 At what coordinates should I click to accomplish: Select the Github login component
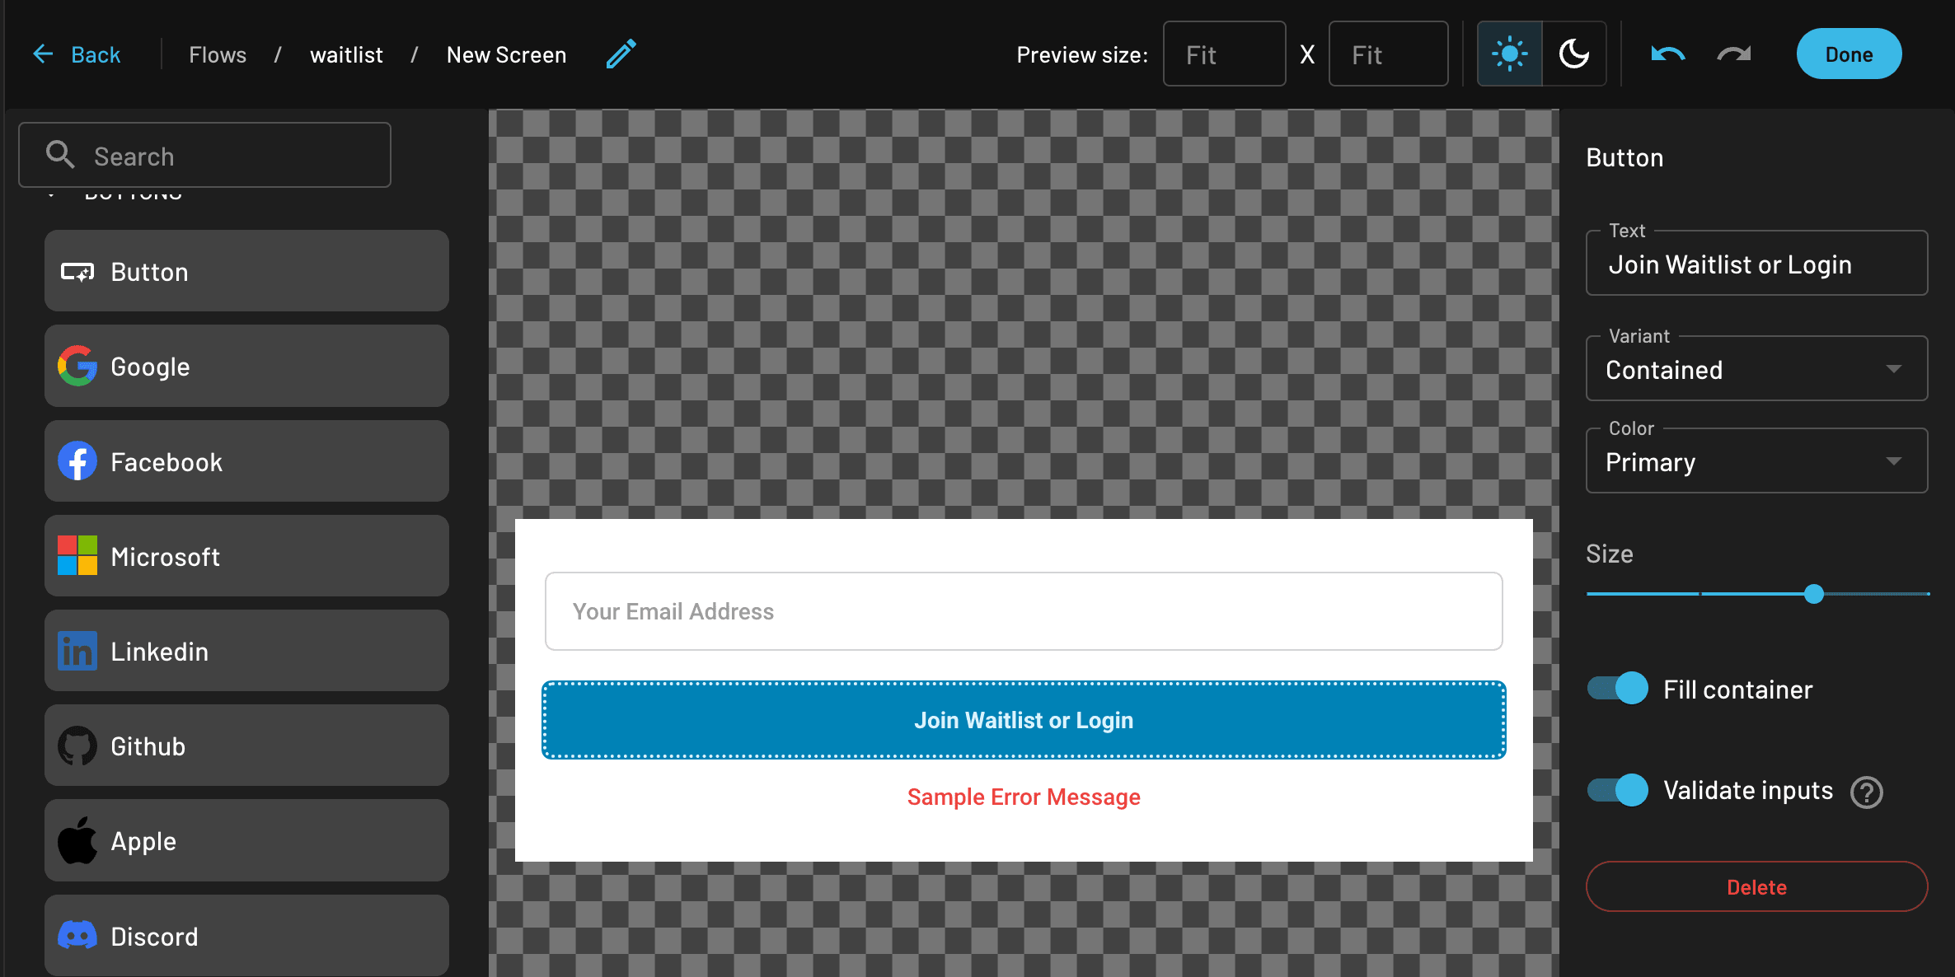pyautogui.click(x=246, y=746)
